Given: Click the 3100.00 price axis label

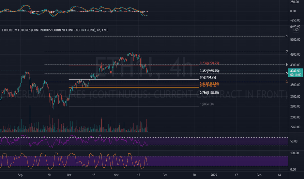Looking at the screenshot, I should click(x=295, y=96).
